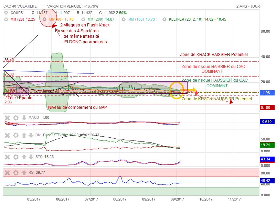276x205 pixels.
Task: Remove the RSI indicator panel
Action: [x=7, y=173]
